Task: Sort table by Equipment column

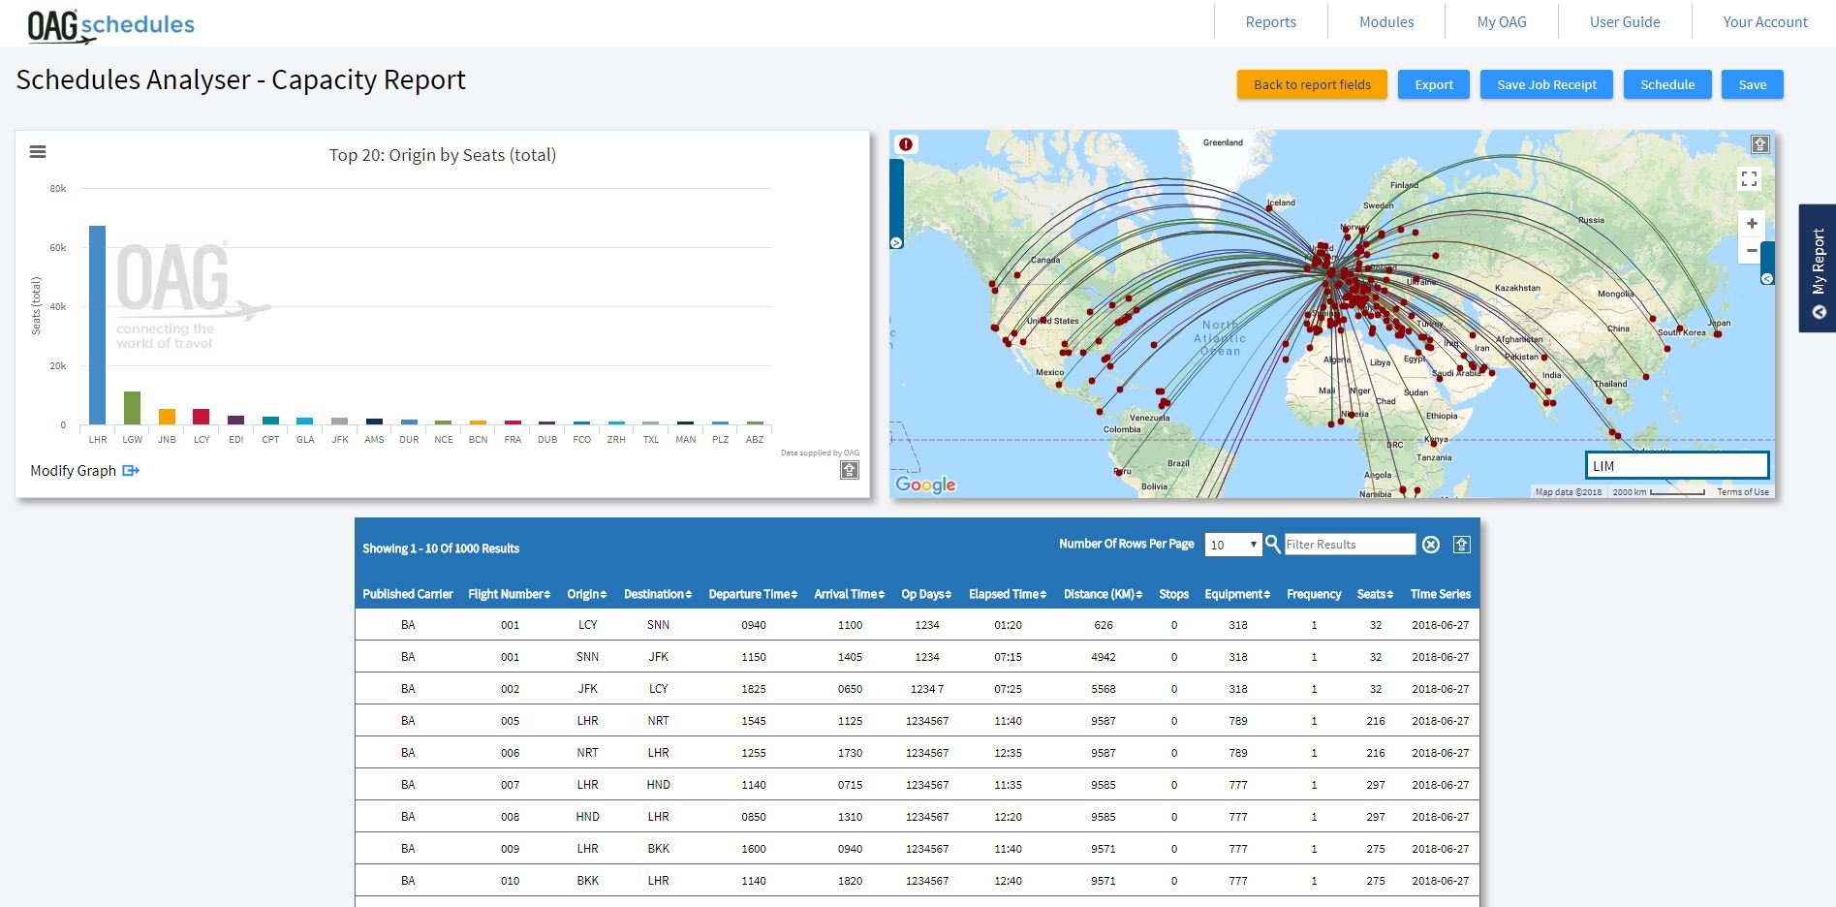Action: 1237,594
